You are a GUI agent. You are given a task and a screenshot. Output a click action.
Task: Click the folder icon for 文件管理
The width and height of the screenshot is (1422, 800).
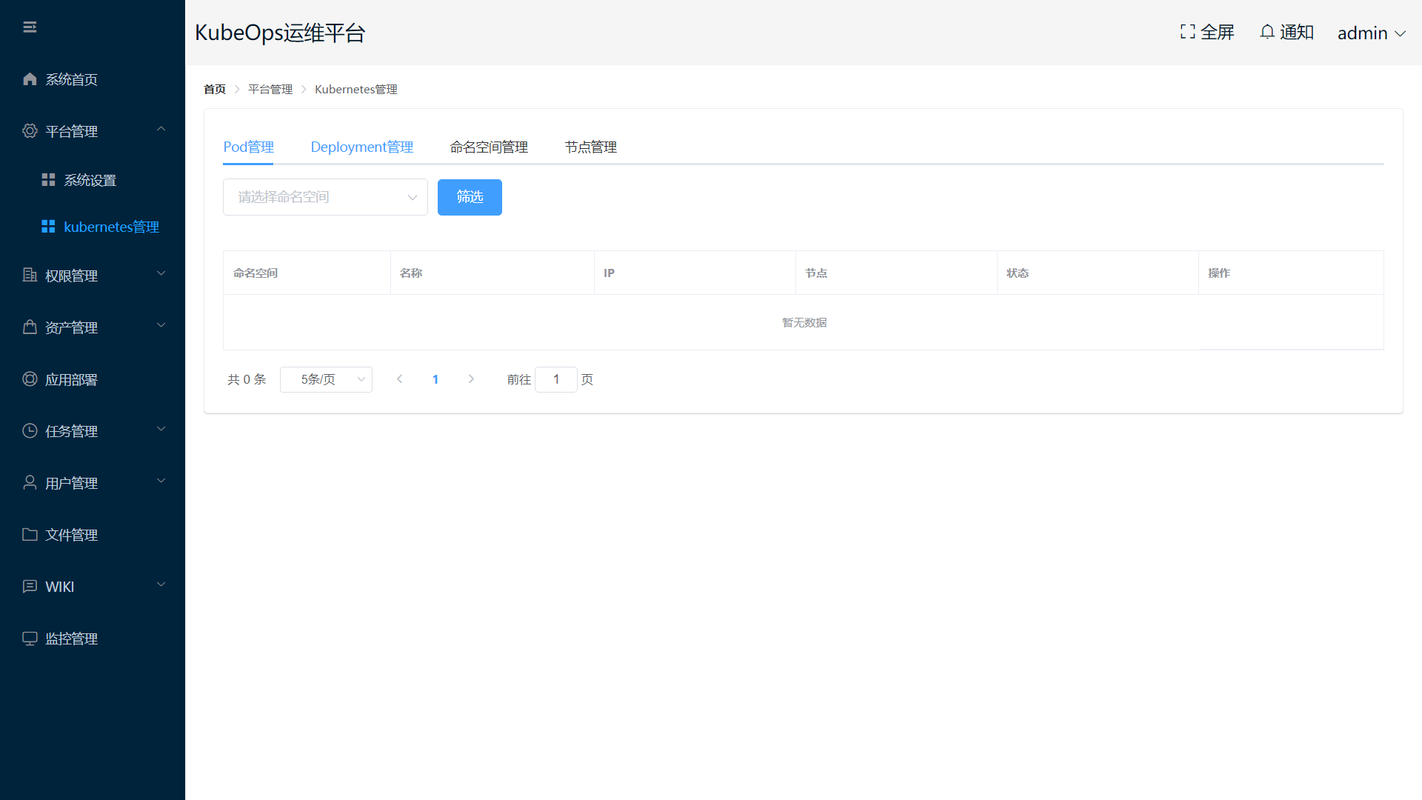pyautogui.click(x=30, y=535)
